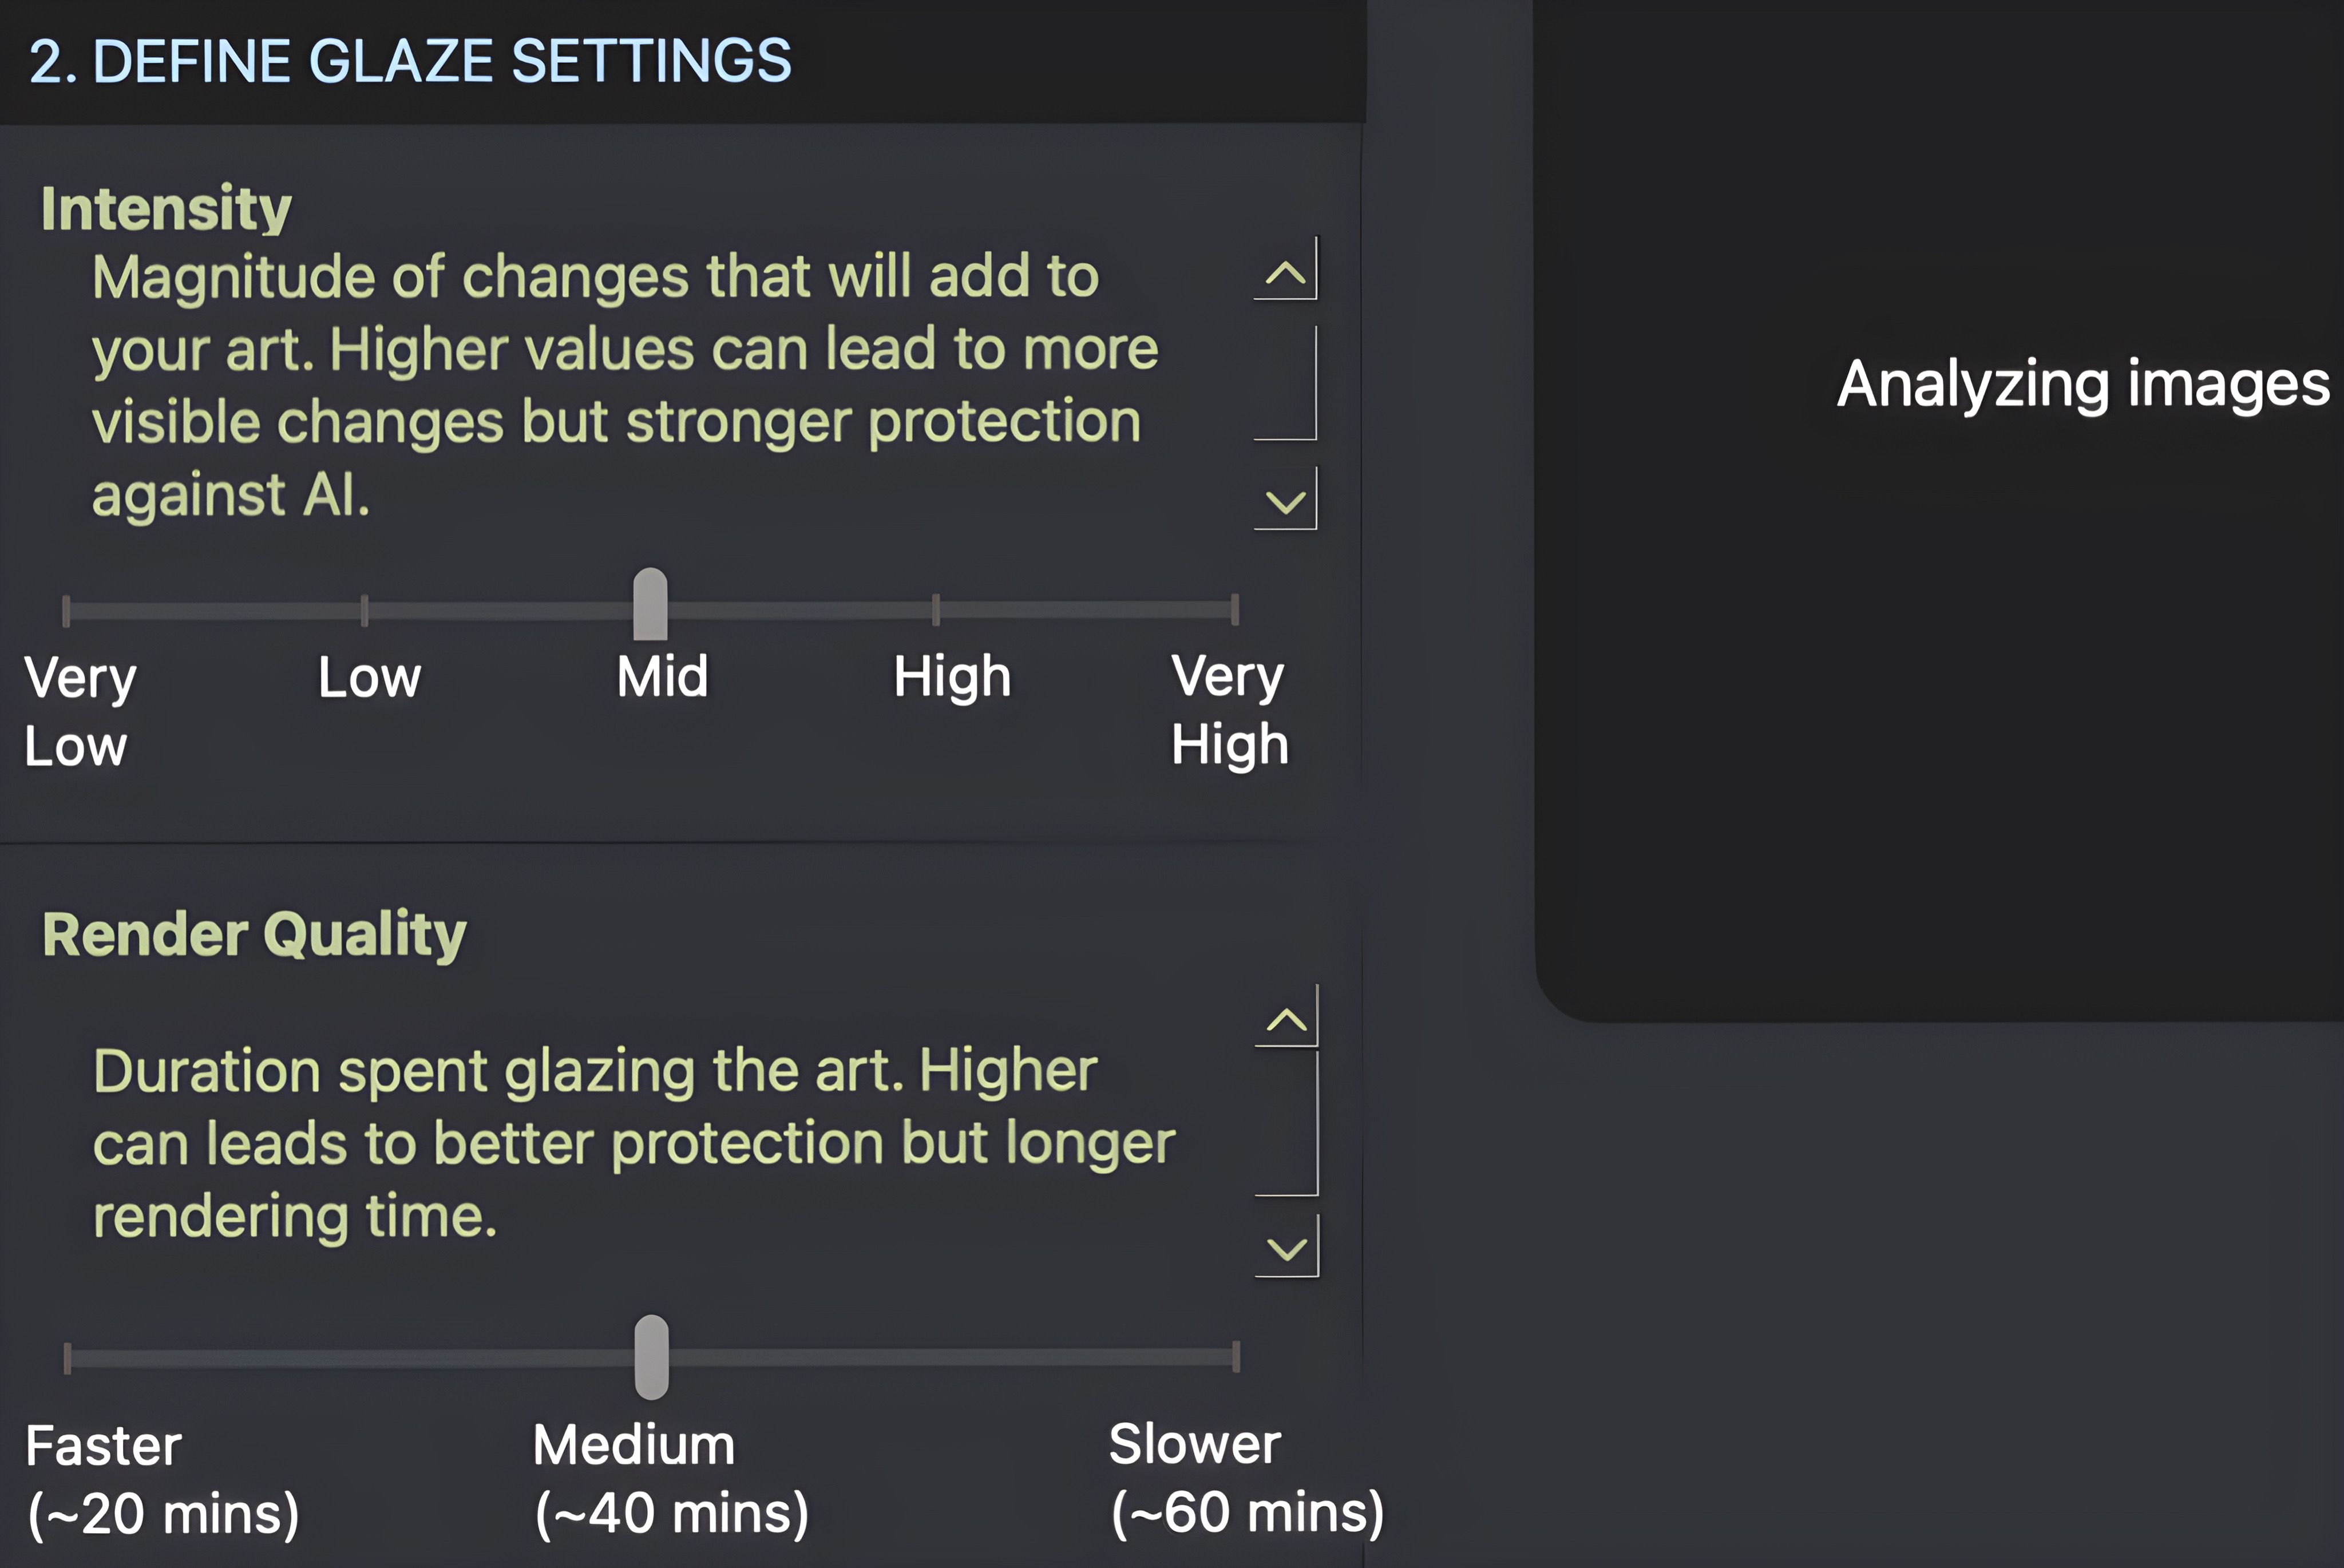
Task: Click the Render Quality description scroll-up arrow
Action: point(1287,1018)
